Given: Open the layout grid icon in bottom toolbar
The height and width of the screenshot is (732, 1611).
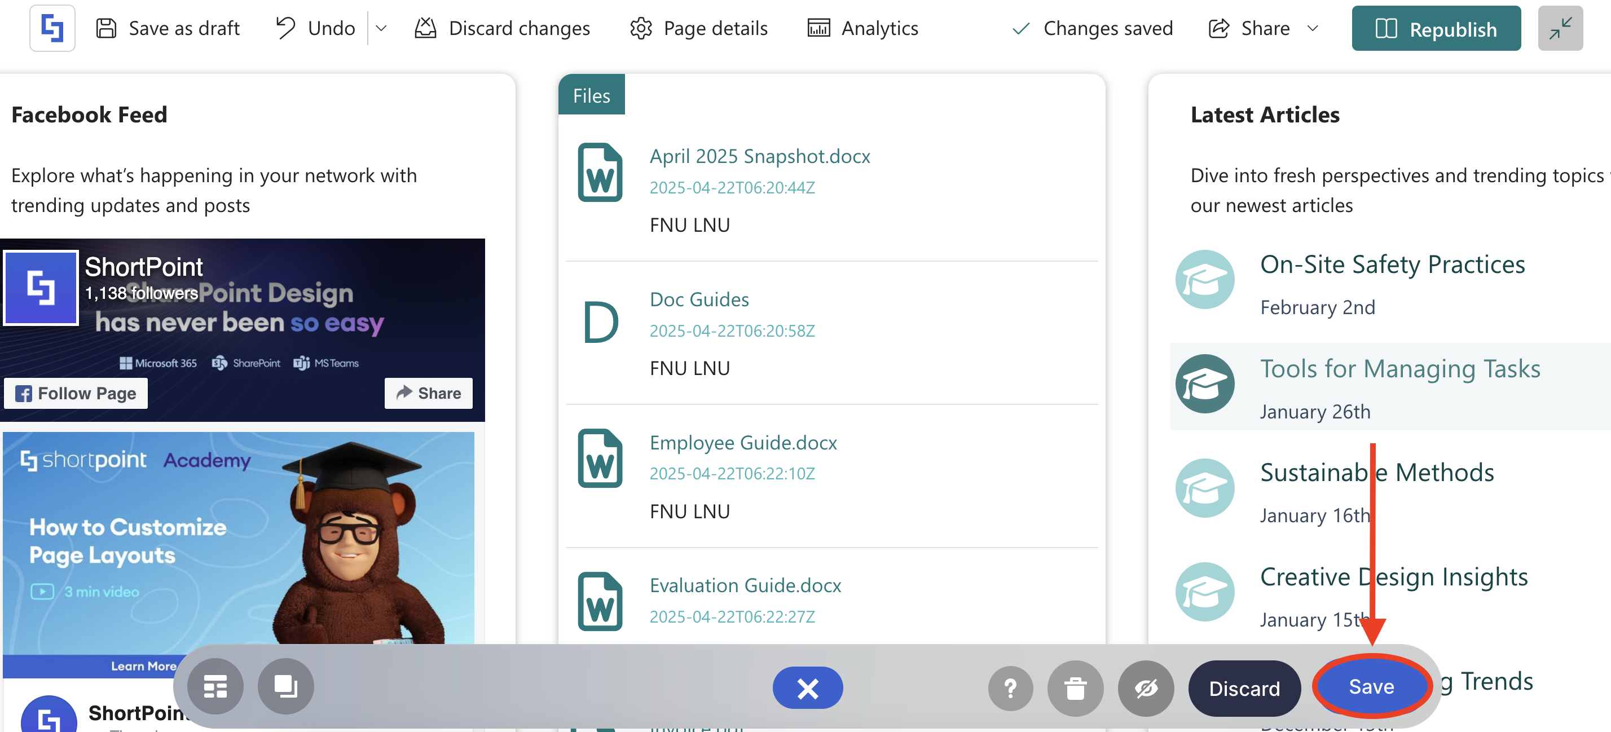Looking at the screenshot, I should (215, 687).
